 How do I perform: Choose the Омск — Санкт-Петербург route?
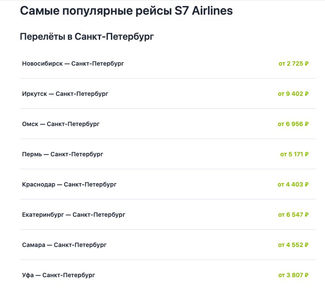pyautogui.click(x=61, y=124)
